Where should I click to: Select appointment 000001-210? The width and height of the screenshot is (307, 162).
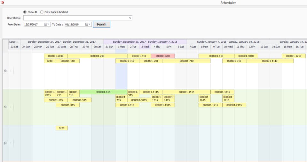point(97,56)
